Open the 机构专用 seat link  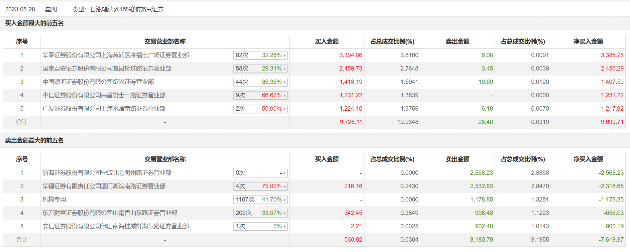coord(54,200)
